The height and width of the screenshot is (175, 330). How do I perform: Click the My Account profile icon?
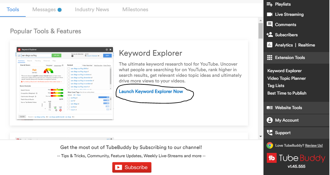click(270, 120)
